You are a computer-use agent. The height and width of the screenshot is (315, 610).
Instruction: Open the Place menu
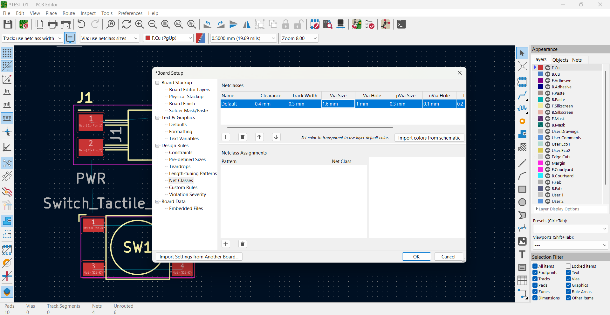click(51, 13)
